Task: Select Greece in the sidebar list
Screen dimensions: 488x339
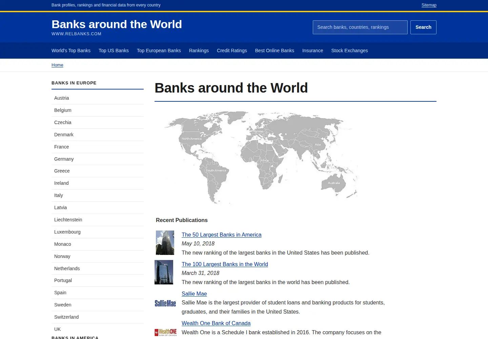Action: pyautogui.click(x=98, y=171)
